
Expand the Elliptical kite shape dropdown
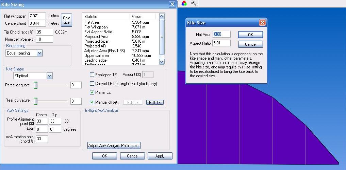[x=50, y=76]
